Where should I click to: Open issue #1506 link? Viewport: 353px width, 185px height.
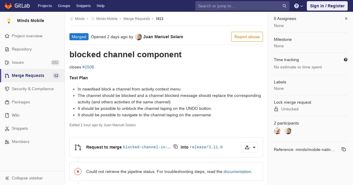point(88,67)
